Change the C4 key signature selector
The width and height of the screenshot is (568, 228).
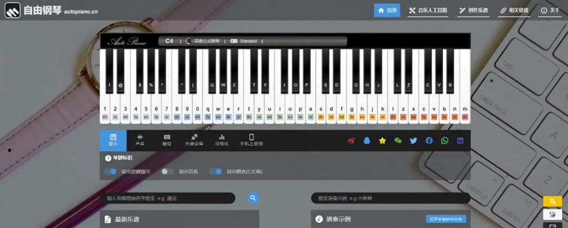click(x=169, y=41)
